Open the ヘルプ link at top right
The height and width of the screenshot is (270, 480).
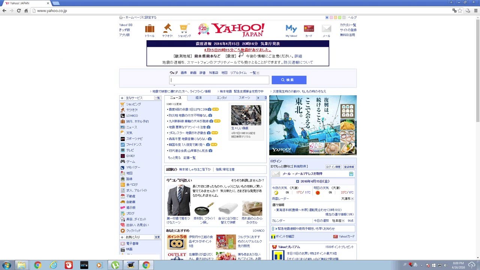tap(352, 18)
